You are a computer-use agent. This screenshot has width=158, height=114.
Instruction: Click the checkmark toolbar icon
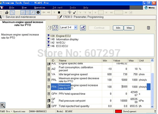coord(74,12)
